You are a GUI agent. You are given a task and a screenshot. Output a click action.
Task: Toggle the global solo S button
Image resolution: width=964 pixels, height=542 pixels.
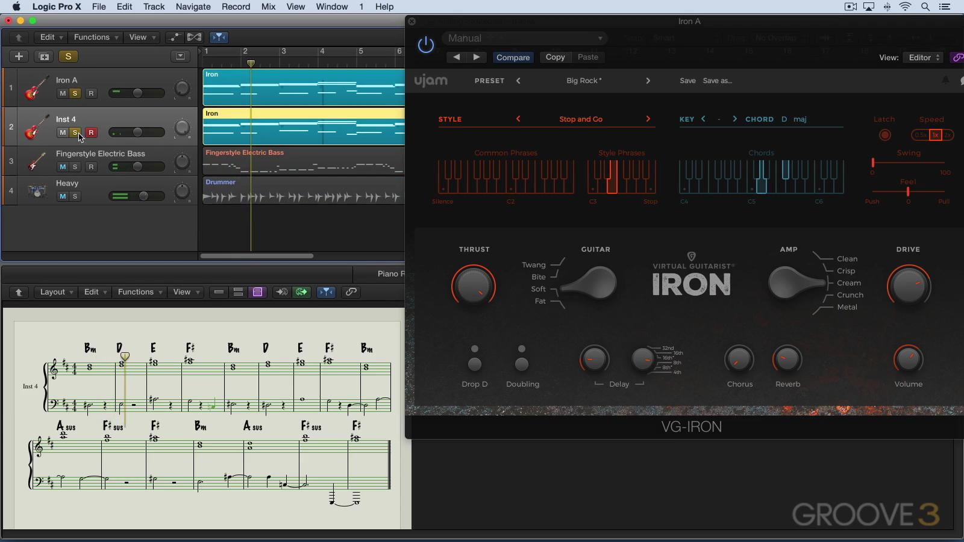68,56
